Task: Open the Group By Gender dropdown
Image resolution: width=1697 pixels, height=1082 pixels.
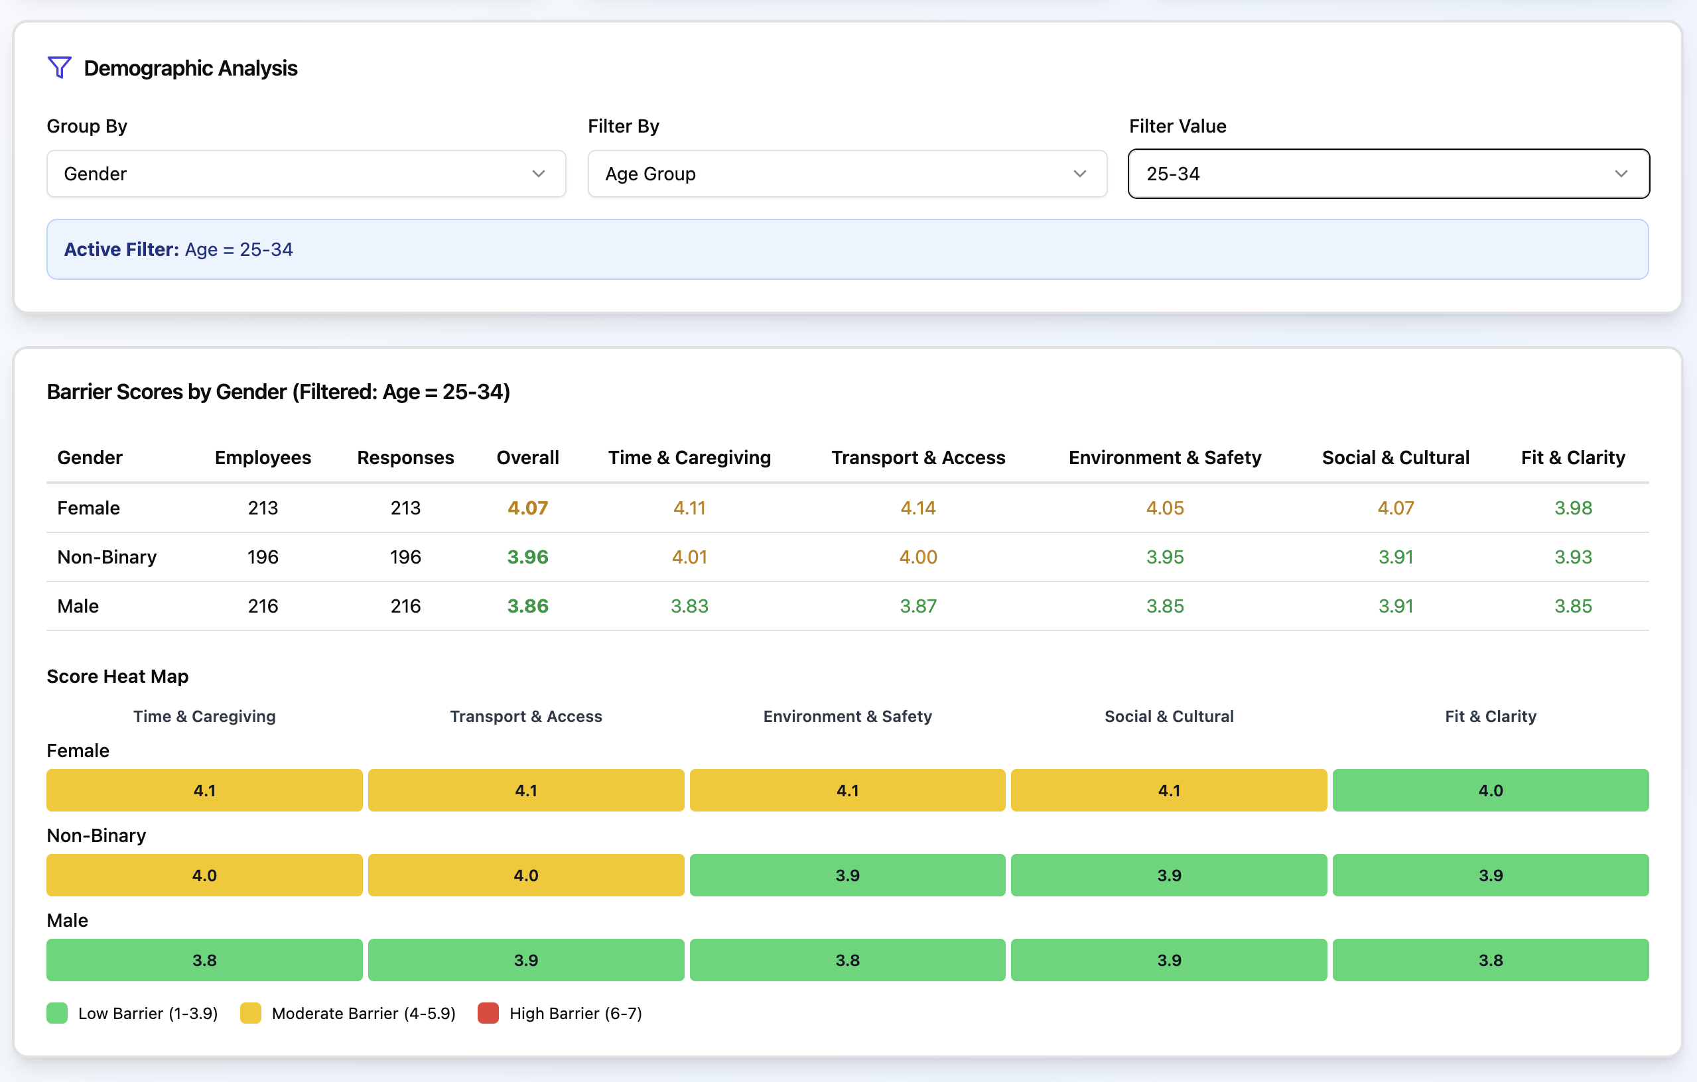Action: tap(306, 173)
